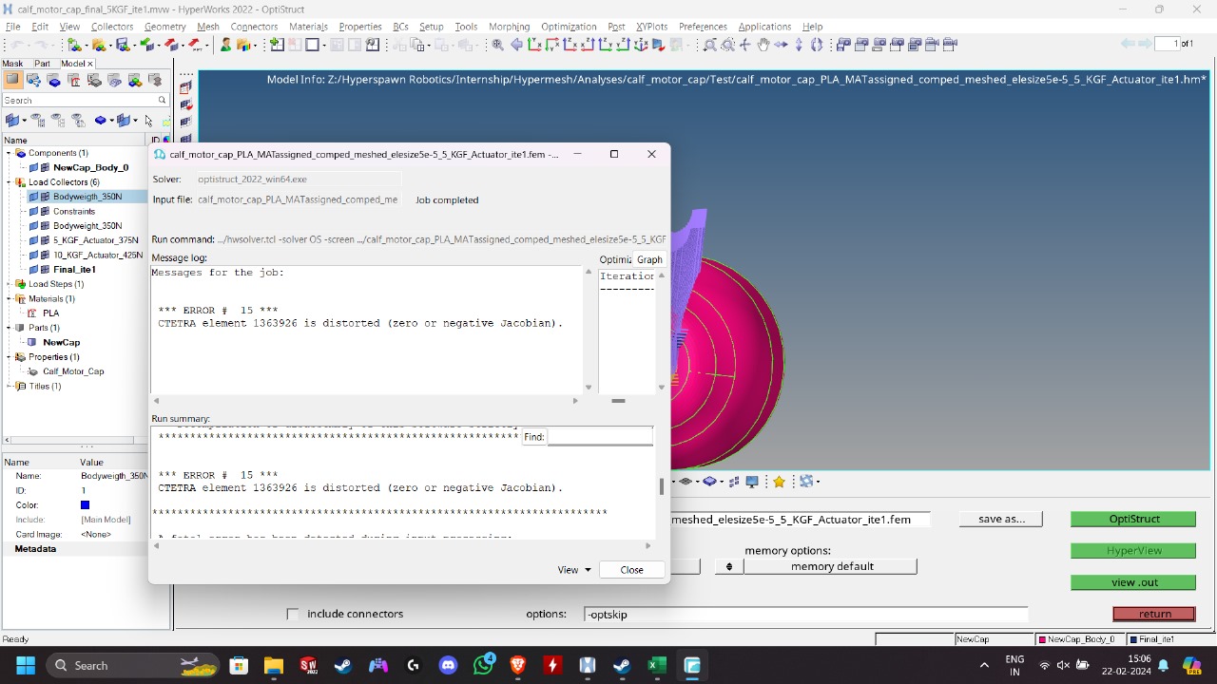
Task: Click the favorites star icon
Action: tap(779, 482)
